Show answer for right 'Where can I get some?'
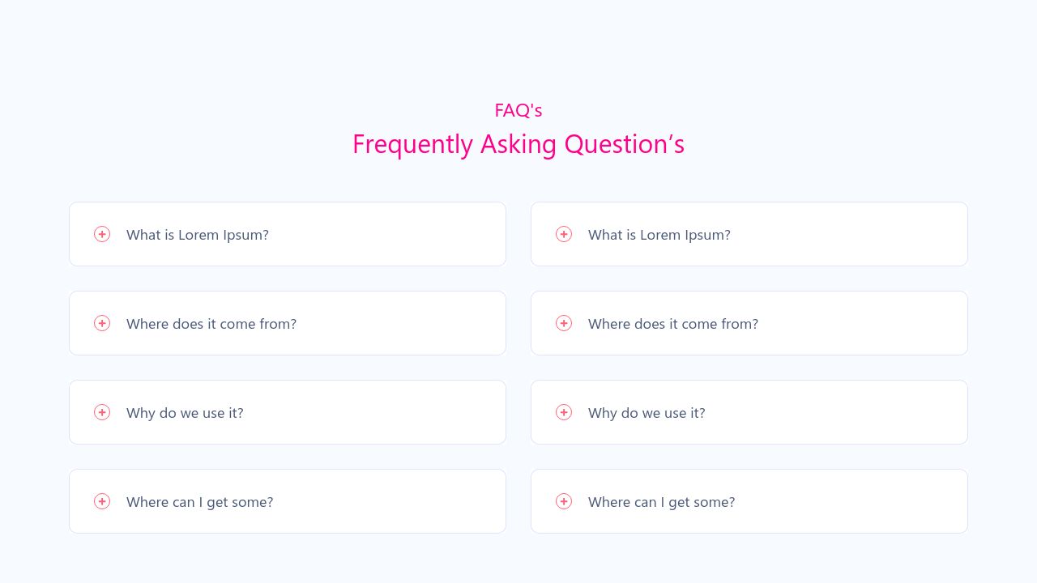 click(662, 502)
